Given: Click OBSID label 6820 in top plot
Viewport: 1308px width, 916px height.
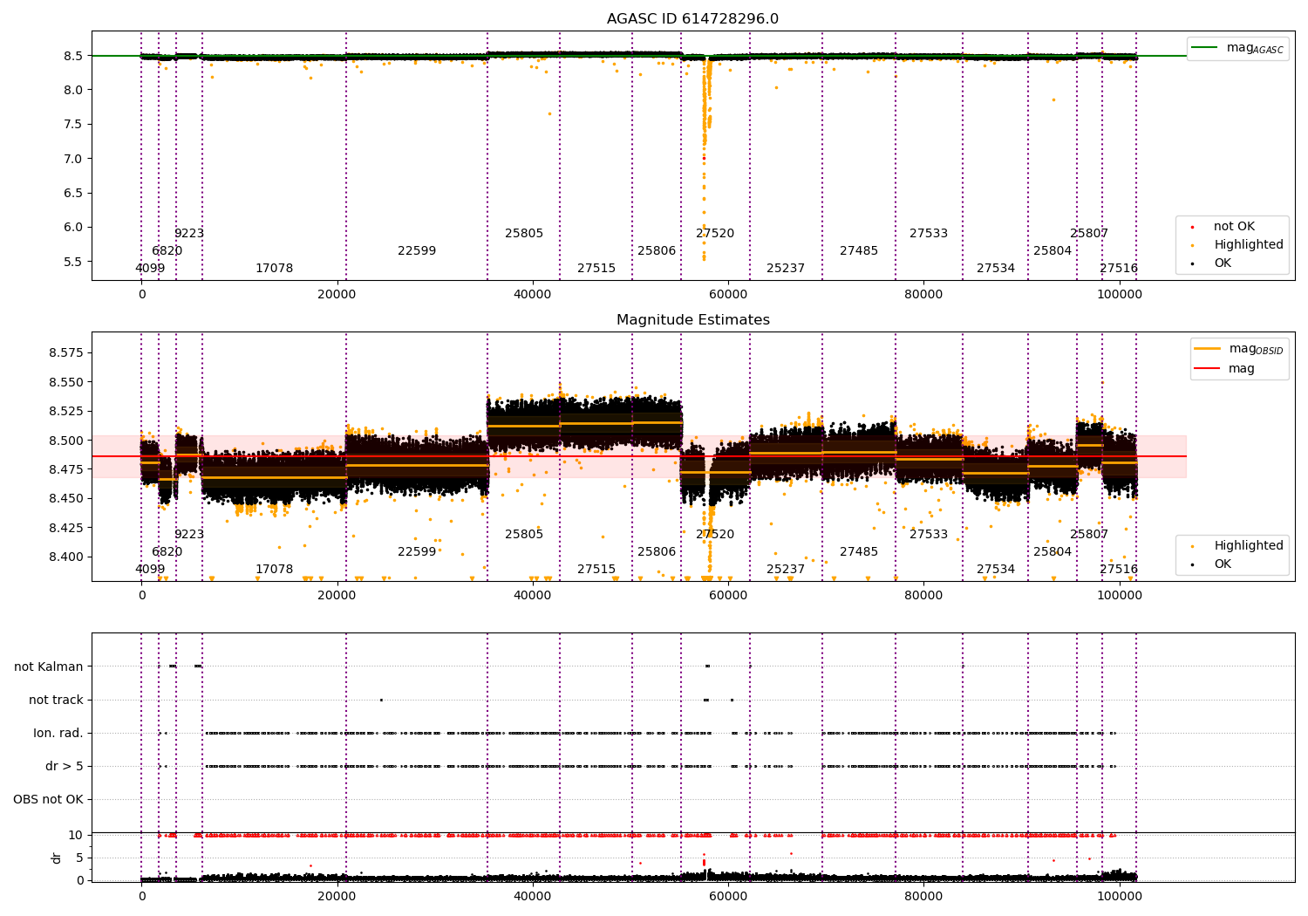Looking at the screenshot, I should coord(167,251).
